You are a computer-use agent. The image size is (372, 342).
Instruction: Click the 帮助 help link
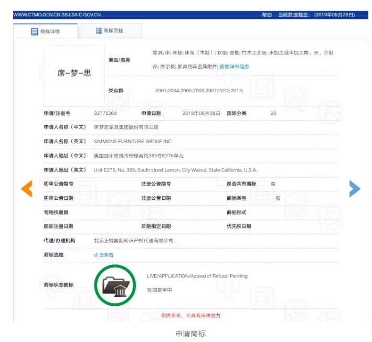coord(267,15)
